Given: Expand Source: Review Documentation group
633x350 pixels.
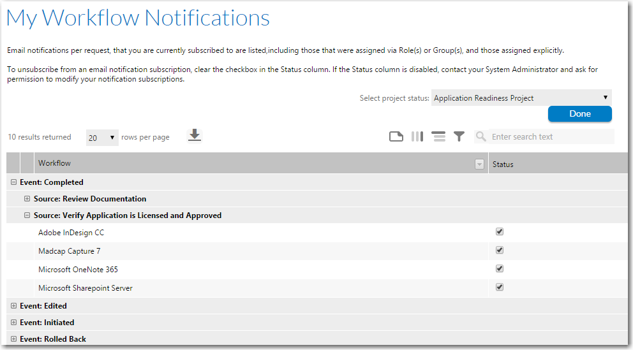Looking at the screenshot, I should pyautogui.click(x=27, y=199).
